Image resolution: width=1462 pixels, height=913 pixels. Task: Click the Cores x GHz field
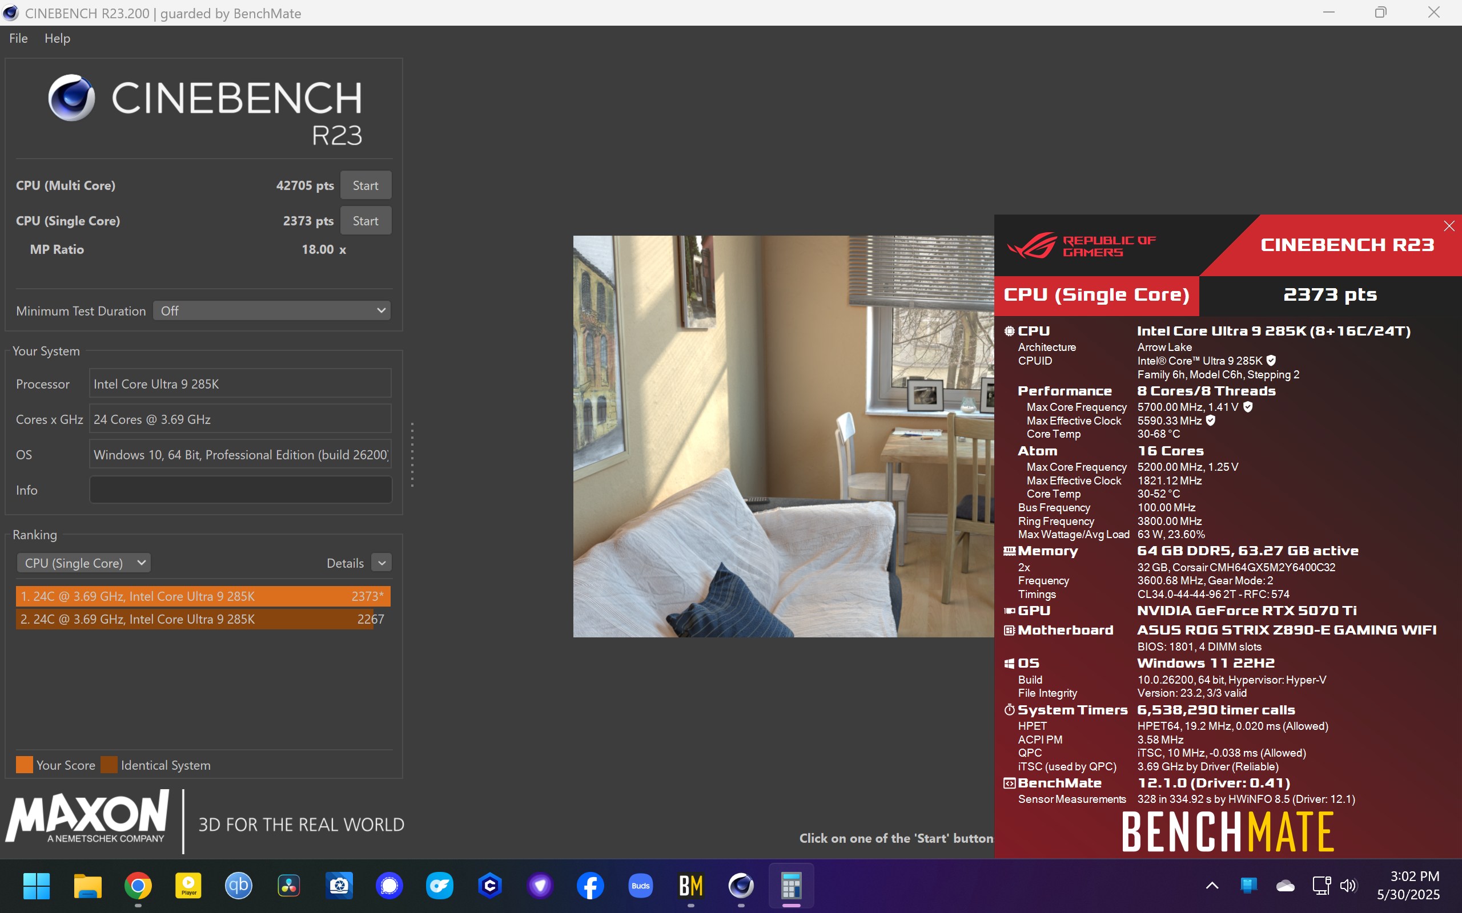[240, 419]
